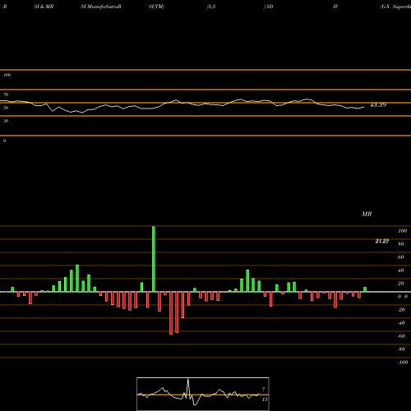
Task: Click the MR axis label -60
Action: [x=401, y=336]
